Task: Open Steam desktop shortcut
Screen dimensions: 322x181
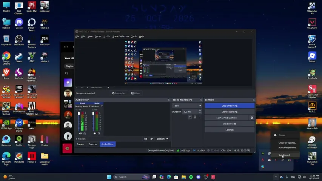Action: pos(19,57)
